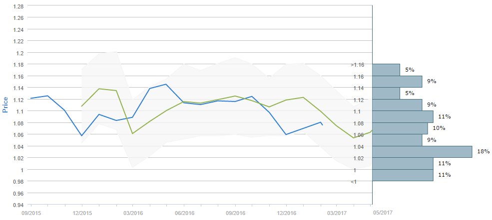Click the 1.28 y-axis label
Viewport: 492px width, 220px height.
(x=17, y=6)
